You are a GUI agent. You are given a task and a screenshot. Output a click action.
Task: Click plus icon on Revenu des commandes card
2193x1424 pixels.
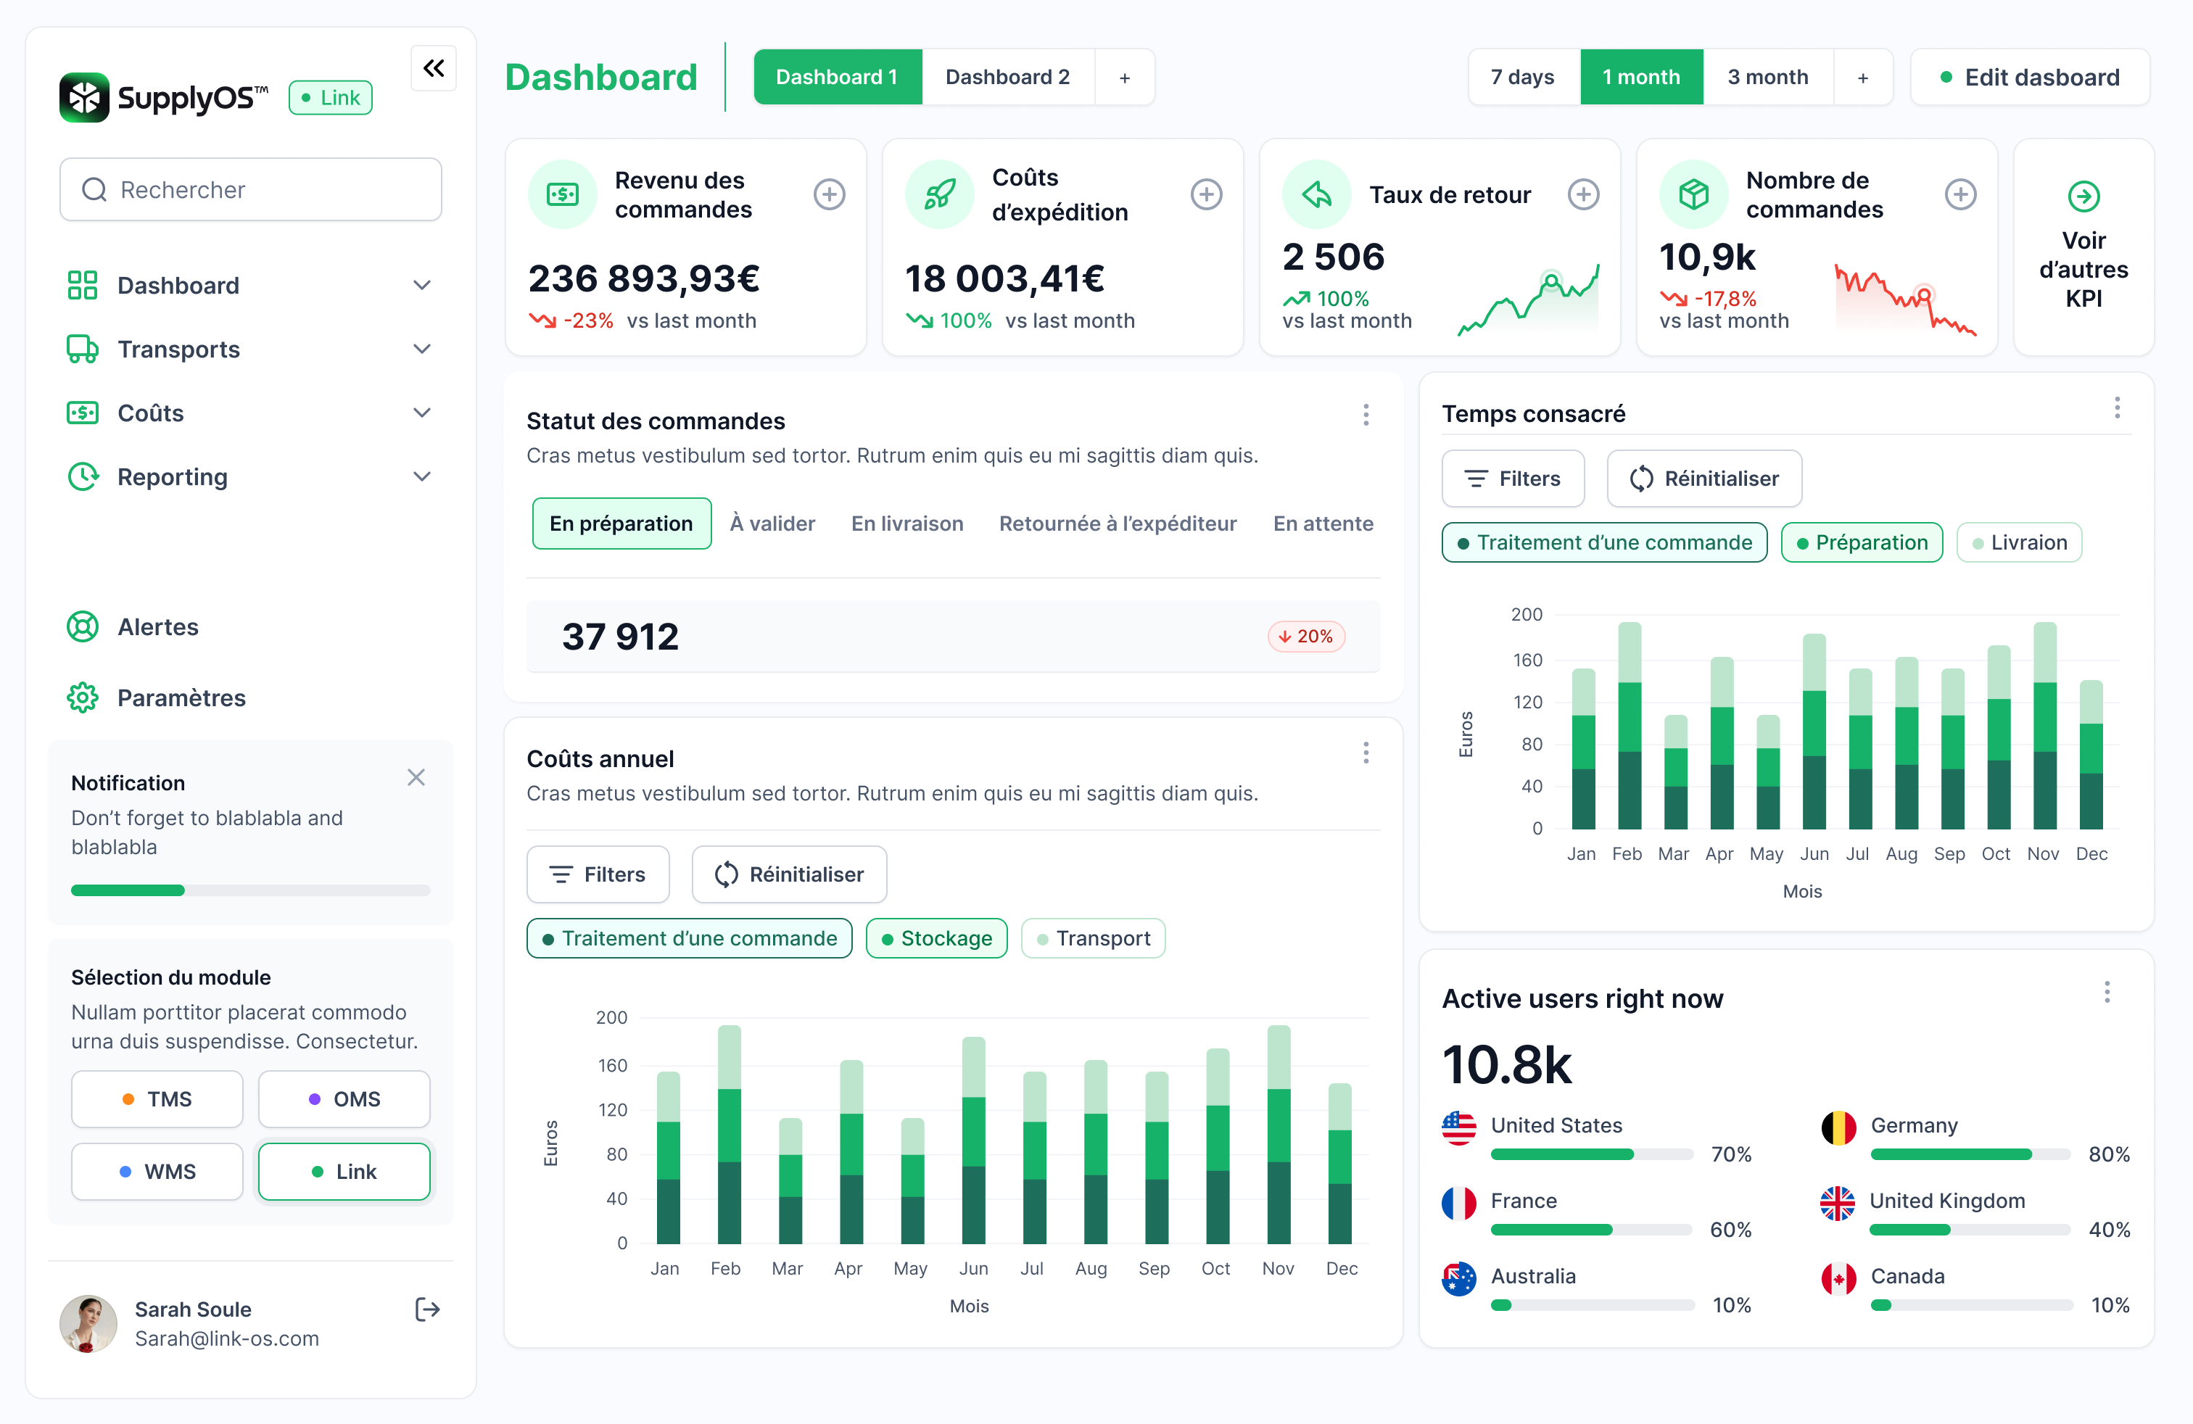tap(828, 194)
